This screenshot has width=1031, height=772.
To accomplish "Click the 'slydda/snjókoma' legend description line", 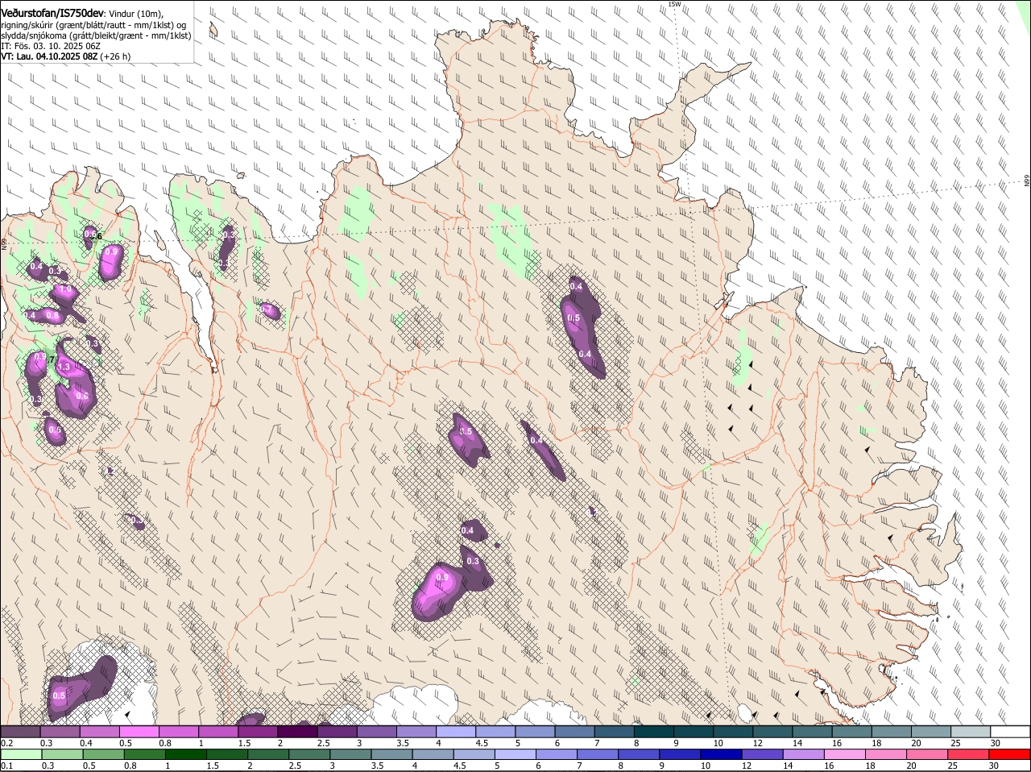I will tap(95, 35).
